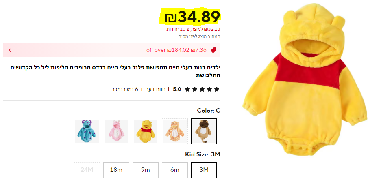Click the large yellow bear product image
The width and height of the screenshot is (368, 180).
tap(305, 79)
